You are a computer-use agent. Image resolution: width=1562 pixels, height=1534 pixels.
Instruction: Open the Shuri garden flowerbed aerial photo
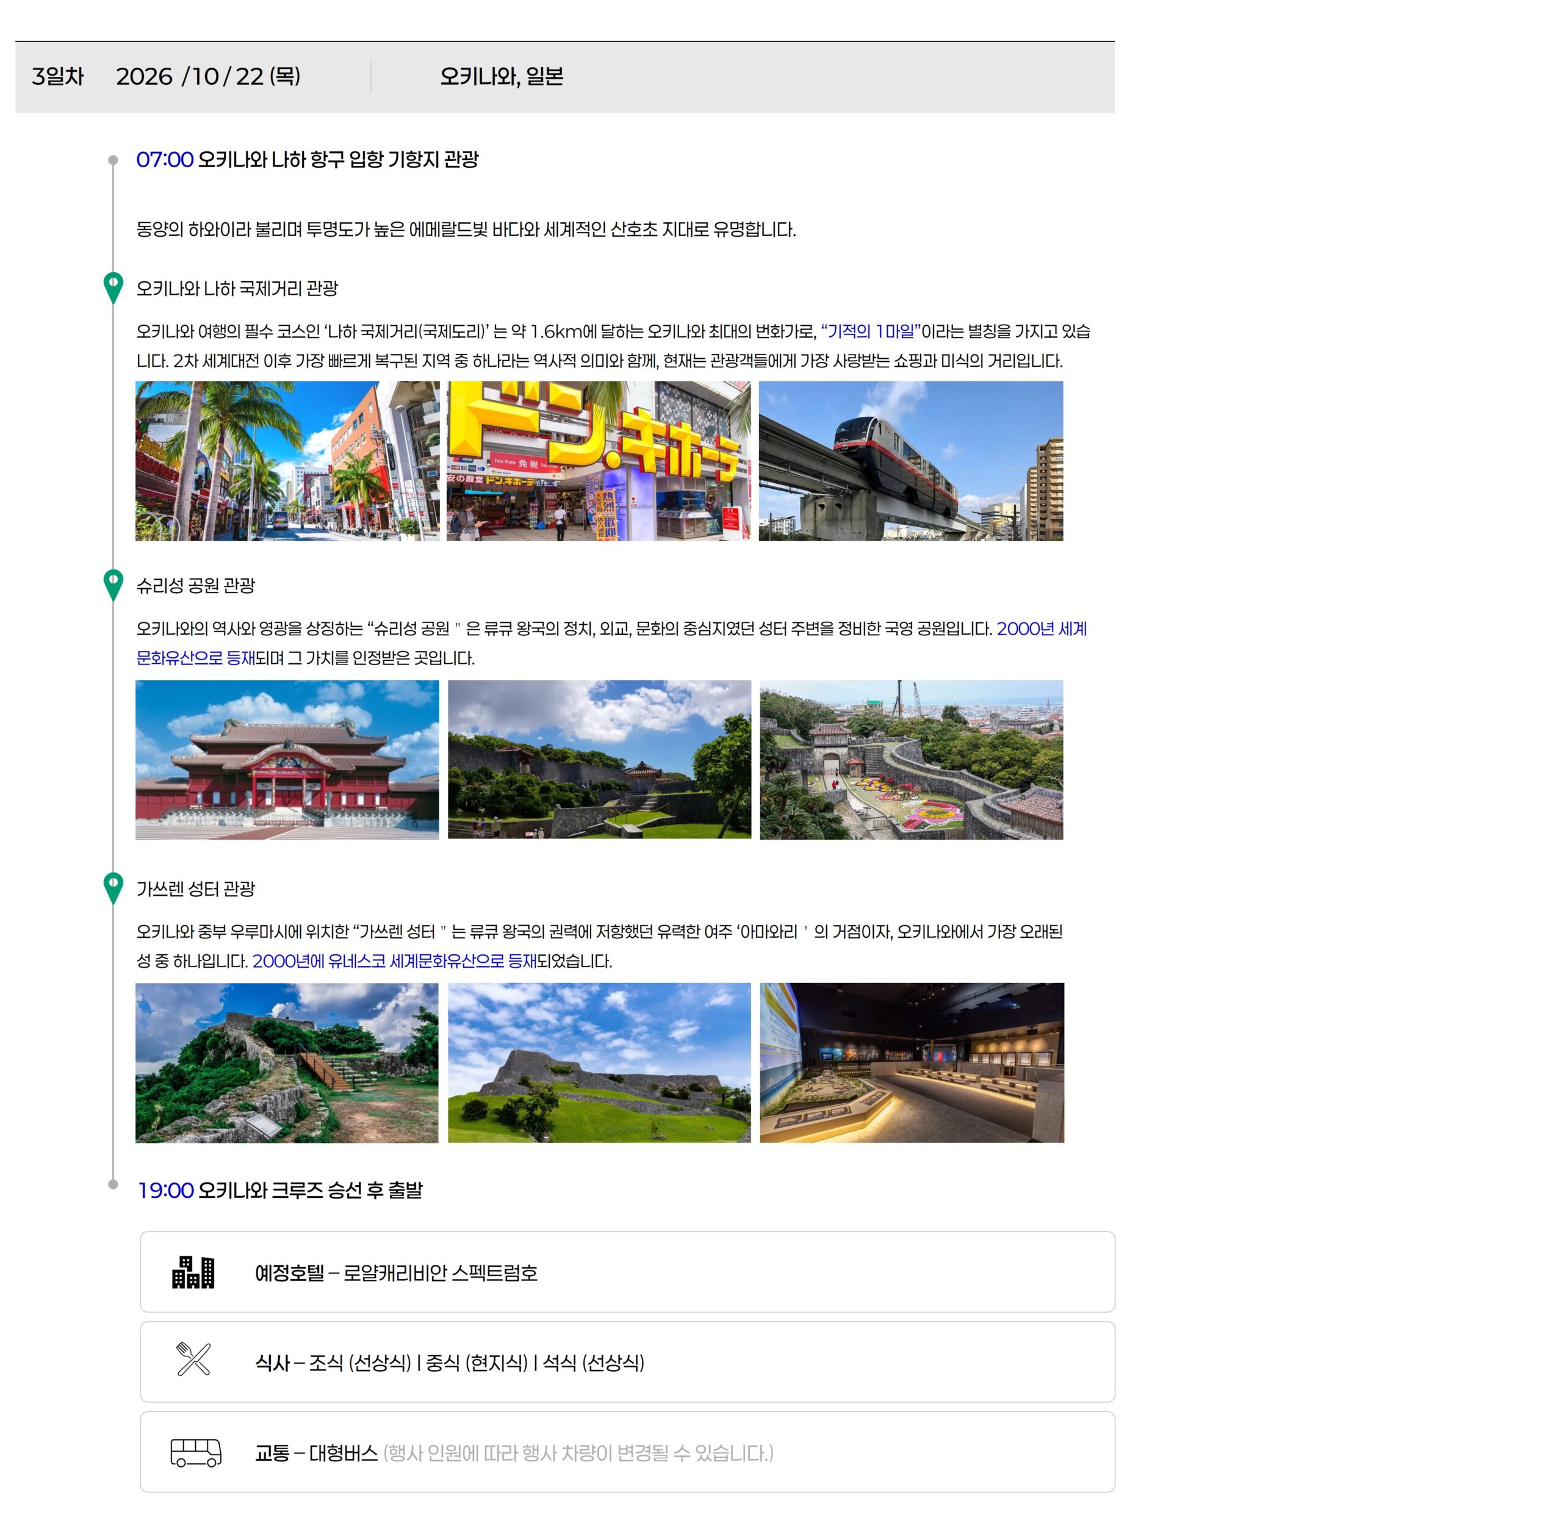(911, 759)
